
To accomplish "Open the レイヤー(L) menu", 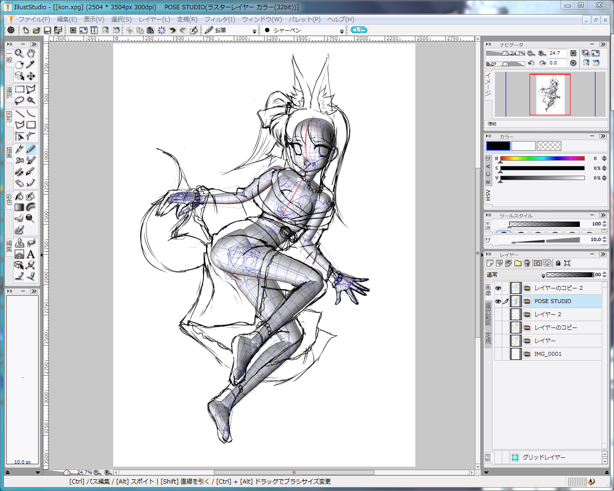I will tap(154, 20).
